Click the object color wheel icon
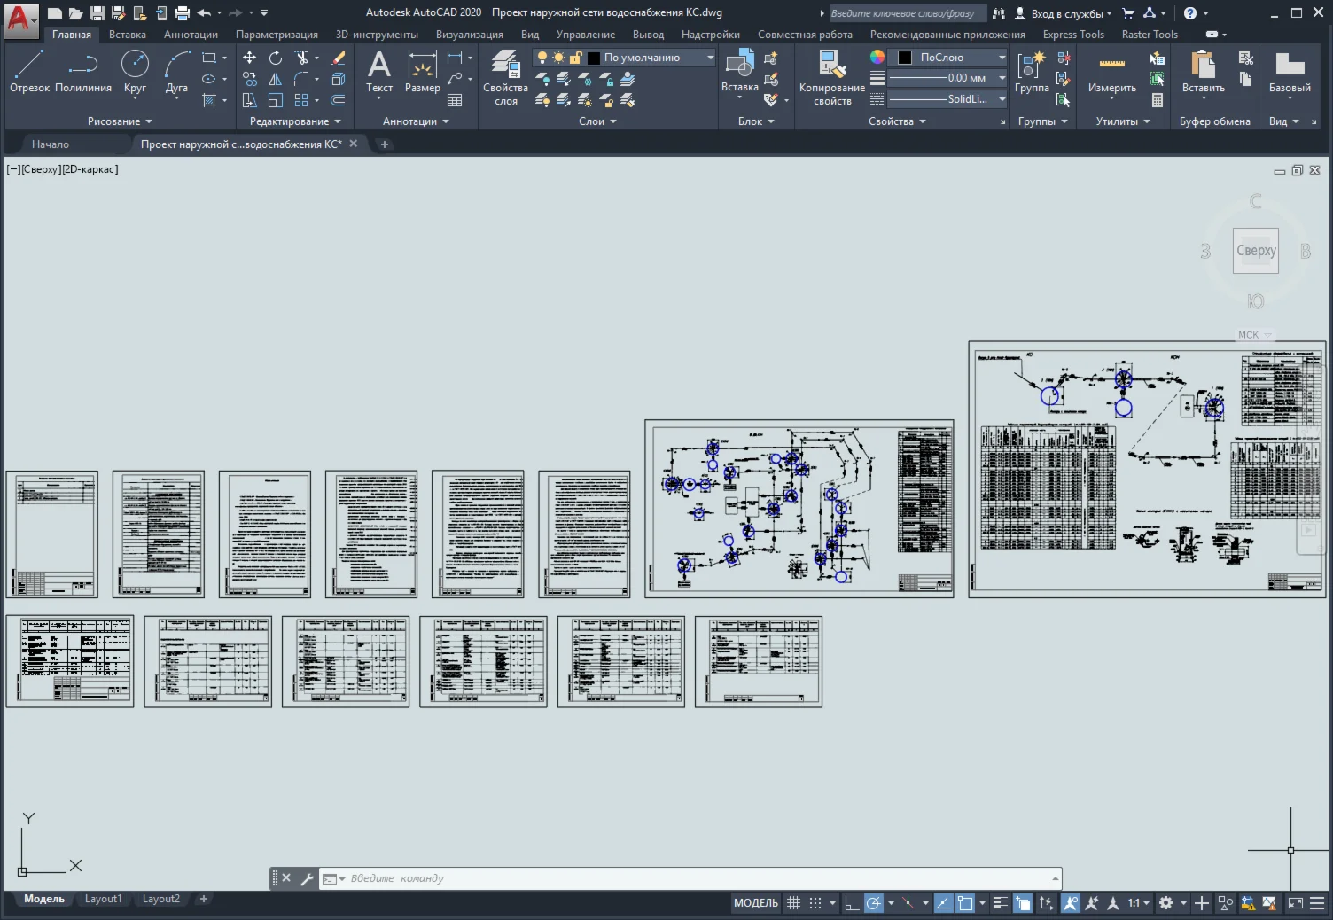The image size is (1333, 920). (877, 57)
